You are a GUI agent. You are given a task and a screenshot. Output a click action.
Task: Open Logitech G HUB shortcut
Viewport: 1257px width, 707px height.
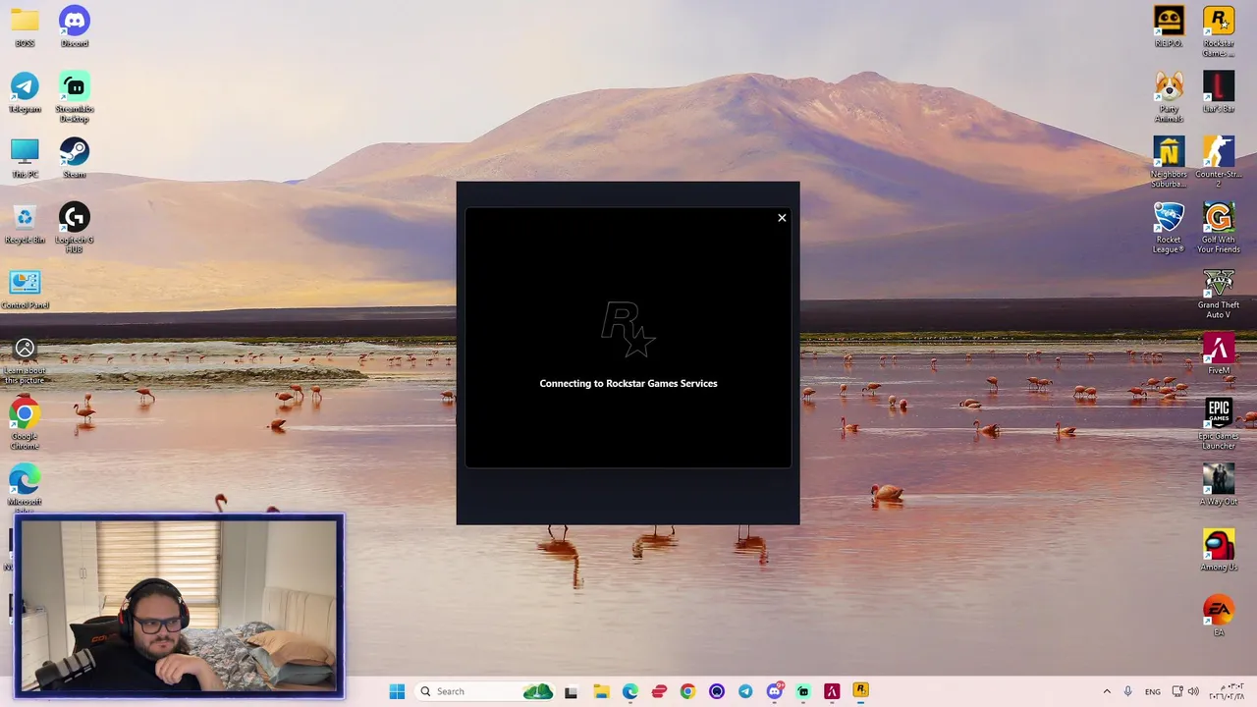point(75,228)
